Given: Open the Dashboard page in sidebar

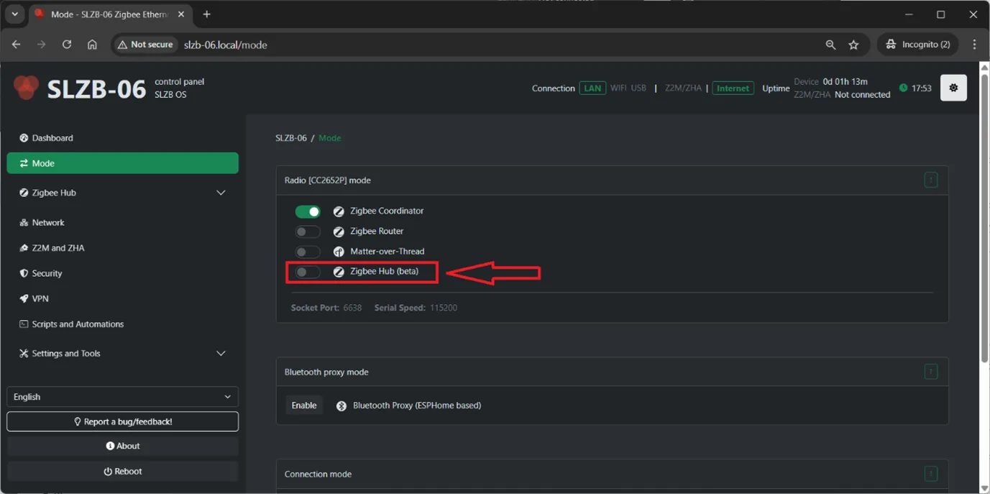Looking at the screenshot, I should click(x=52, y=138).
